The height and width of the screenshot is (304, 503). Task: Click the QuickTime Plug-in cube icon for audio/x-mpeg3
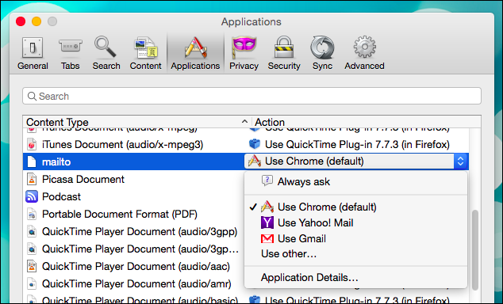click(255, 144)
